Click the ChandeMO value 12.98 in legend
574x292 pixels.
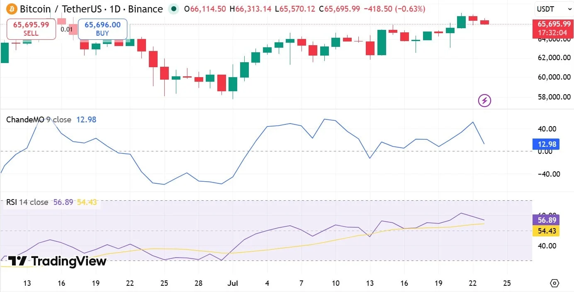tap(86, 119)
